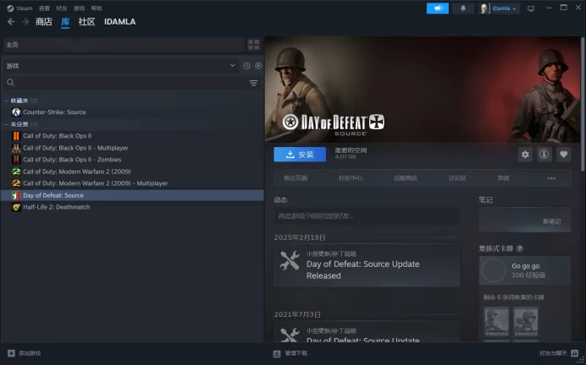This screenshot has height=365, width=586.
Task: Open the 查看 menu
Action: tap(44, 8)
